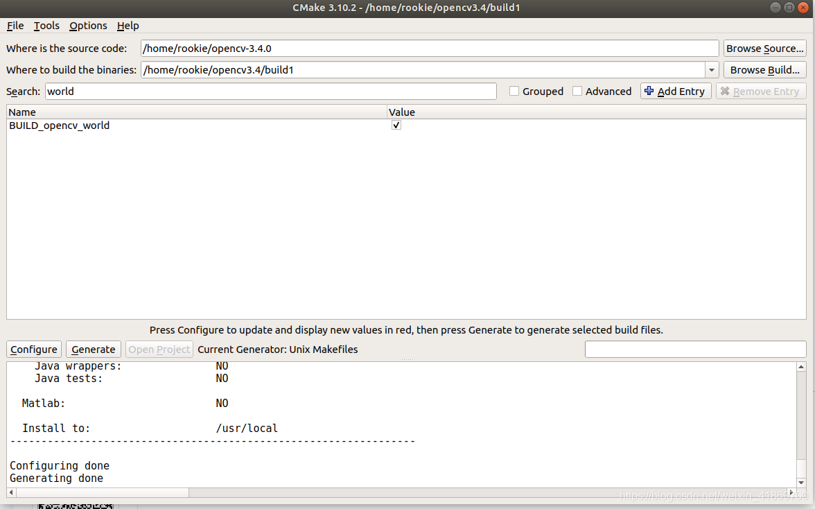Close the CMake window

pyautogui.click(x=803, y=7)
